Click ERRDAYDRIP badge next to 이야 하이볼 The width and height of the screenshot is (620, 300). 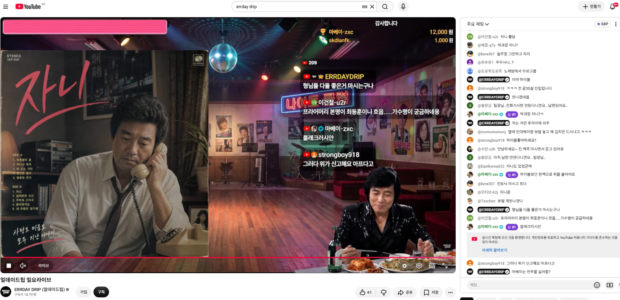[493, 79]
